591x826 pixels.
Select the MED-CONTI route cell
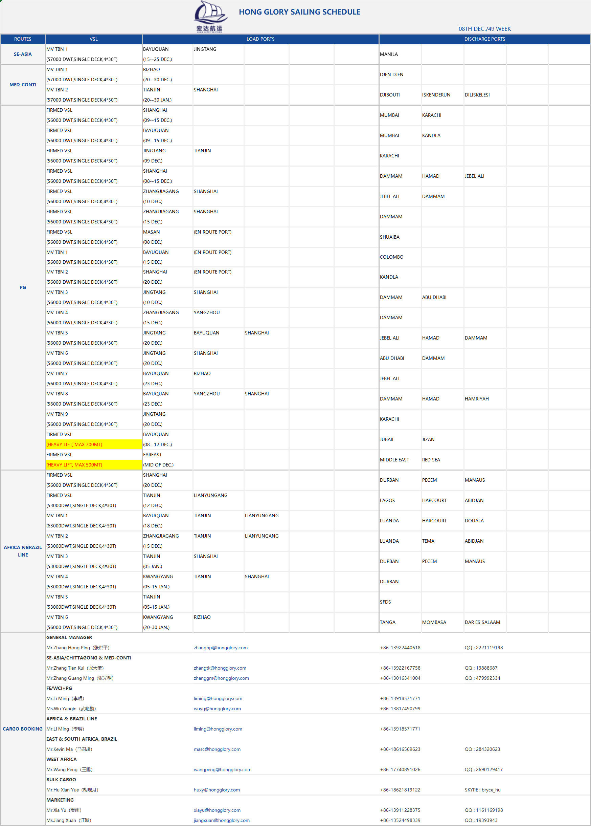point(23,85)
